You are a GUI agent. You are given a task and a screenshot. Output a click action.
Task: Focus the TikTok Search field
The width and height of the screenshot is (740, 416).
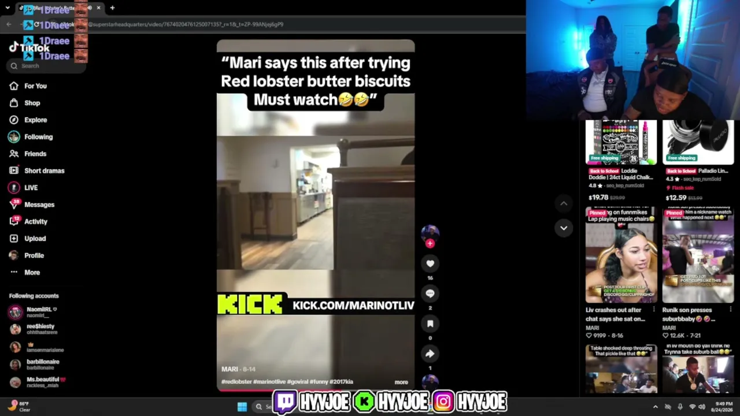(47, 66)
